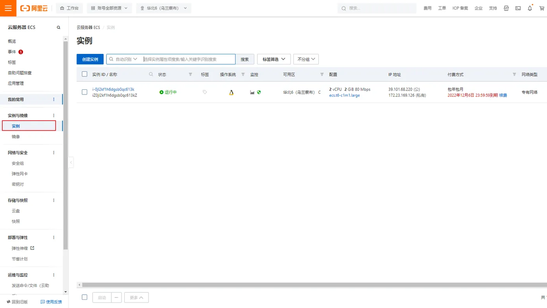This screenshot has height=308, width=547.
Task: Click 使用反馈 feedback link
Action: 51,302
